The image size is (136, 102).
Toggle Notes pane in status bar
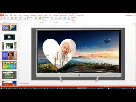[x=101, y=86]
